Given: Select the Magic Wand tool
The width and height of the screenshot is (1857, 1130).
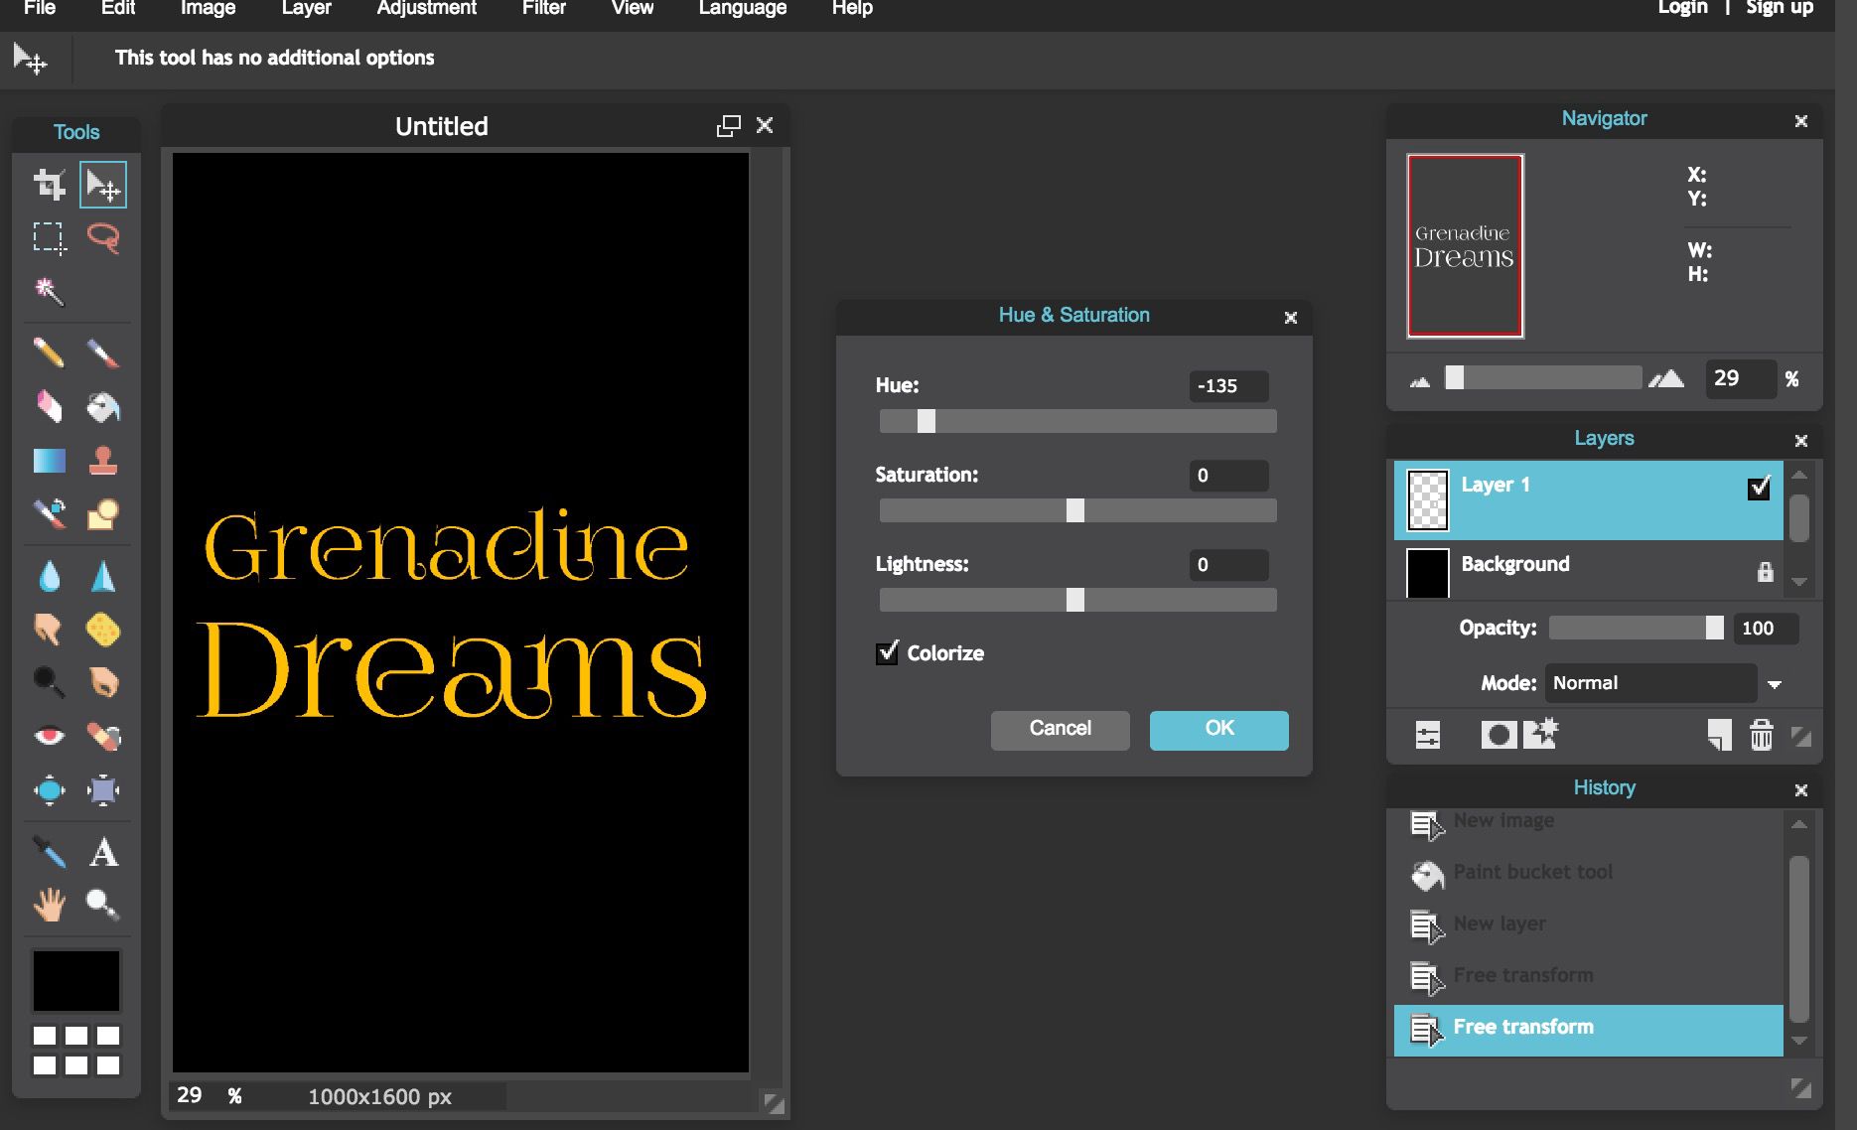Looking at the screenshot, I should coord(49,292).
